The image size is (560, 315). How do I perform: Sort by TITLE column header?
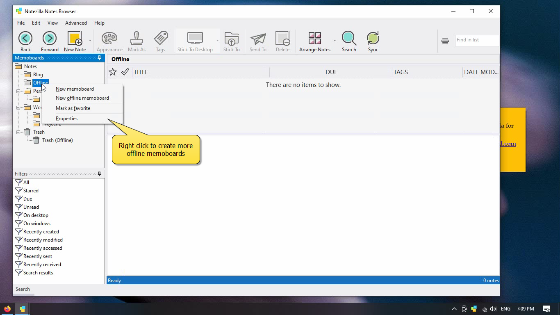tap(201, 72)
